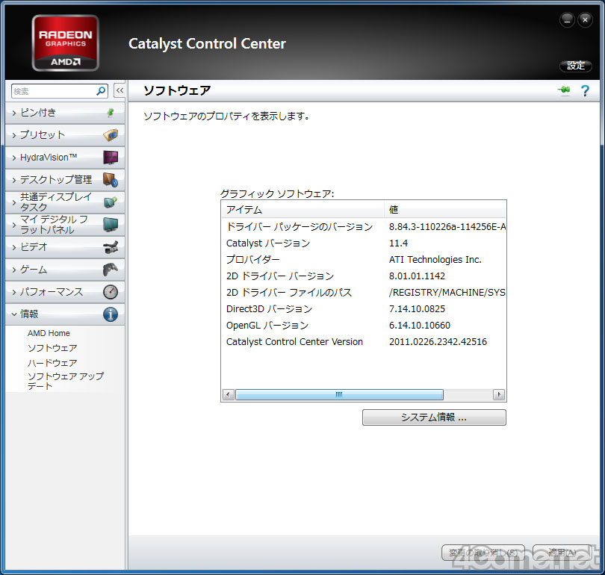The width and height of the screenshot is (605, 575).
Task: Select ハードウェア in the sidebar
Action: [52, 363]
